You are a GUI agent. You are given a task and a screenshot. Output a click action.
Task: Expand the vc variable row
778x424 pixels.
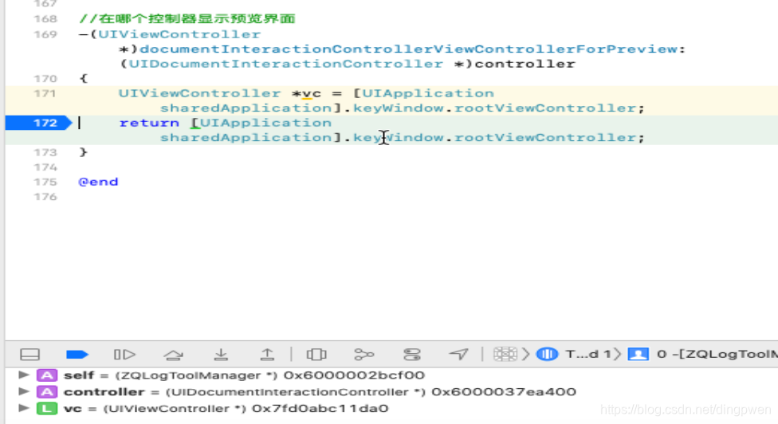tap(23, 408)
